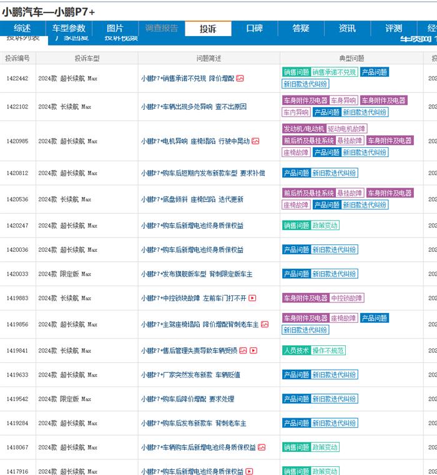Viewport: 437px width, 475px height.
Task: Click 2024款 限定版 Max in row 1420033
Action: click(x=65, y=274)
